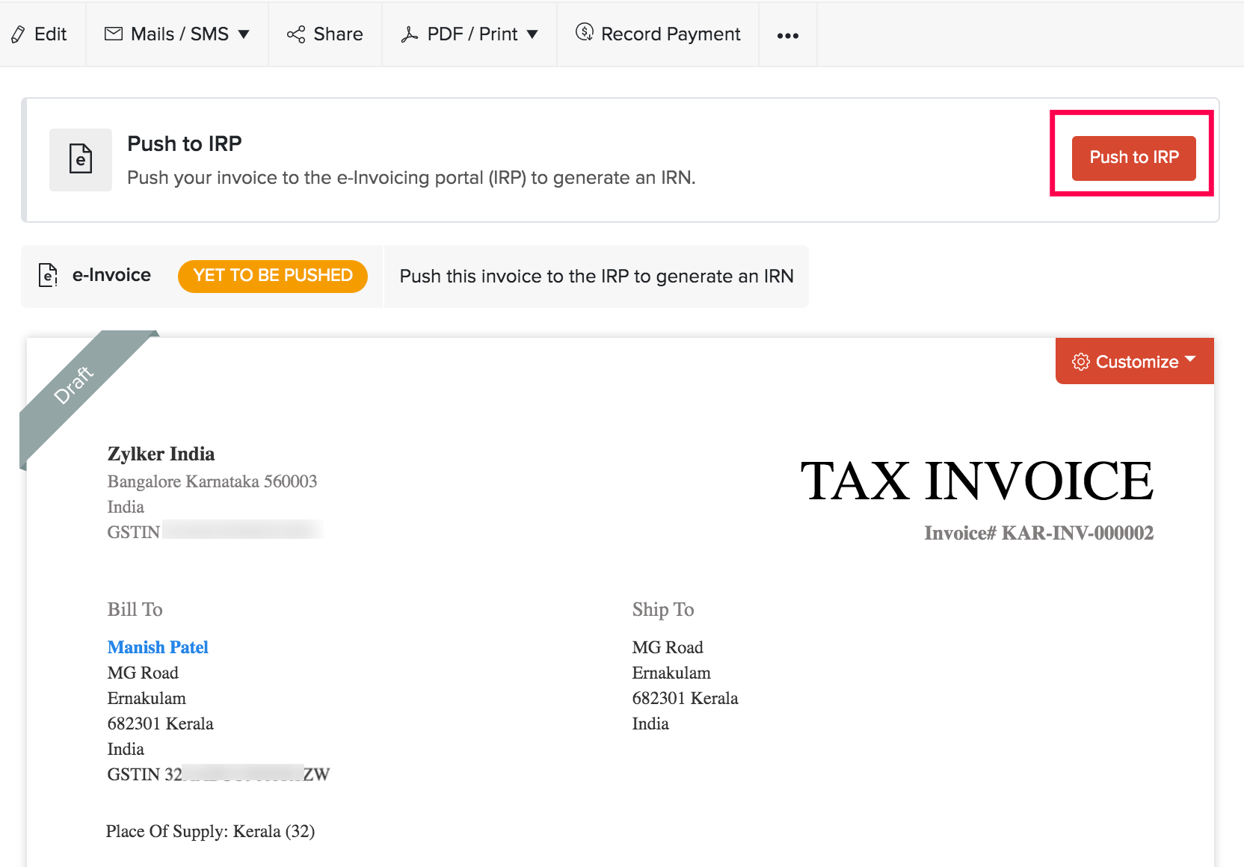Image resolution: width=1244 pixels, height=867 pixels.
Task: Click the PDF acrobat icon
Action: (x=409, y=34)
